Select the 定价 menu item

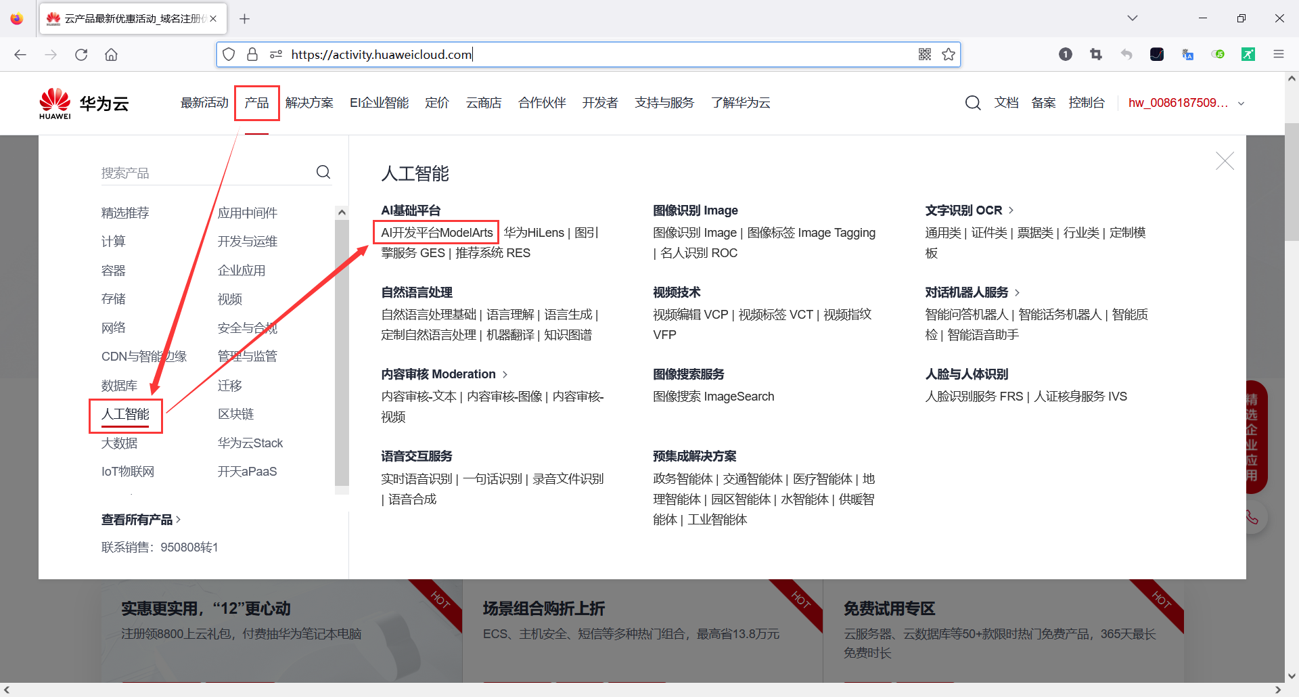pos(437,102)
